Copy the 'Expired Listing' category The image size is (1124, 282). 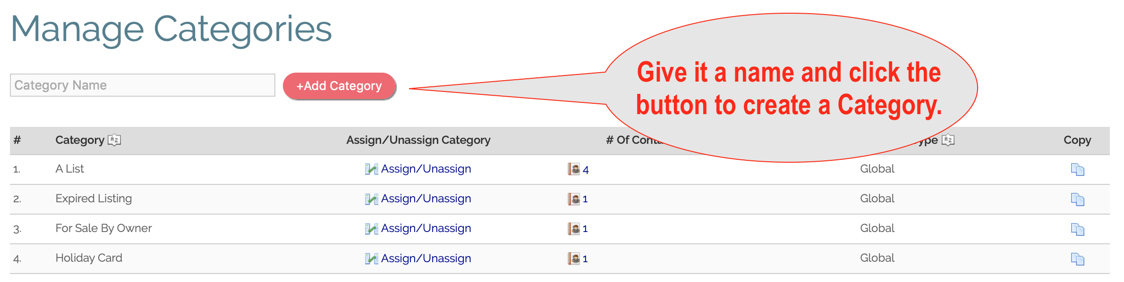point(1078,199)
